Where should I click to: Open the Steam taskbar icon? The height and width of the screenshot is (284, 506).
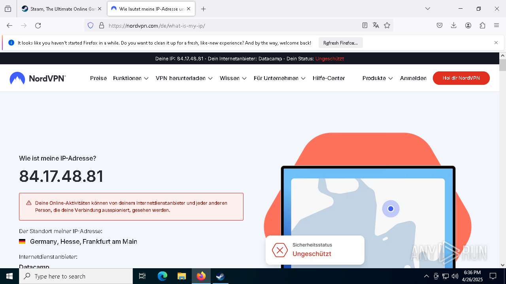pyautogui.click(x=220, y=276)
